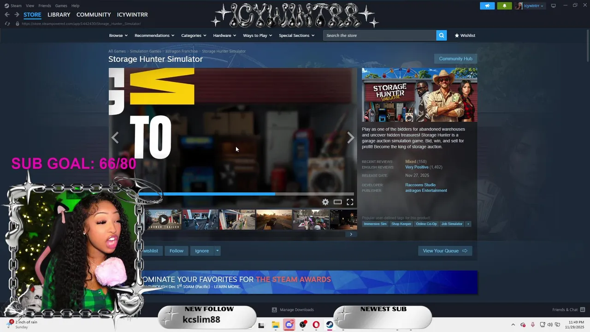The height and width of the screenshot is (332, 590).
Task: Open astragon Entertainment publisher link
Action: click(426, 190)
